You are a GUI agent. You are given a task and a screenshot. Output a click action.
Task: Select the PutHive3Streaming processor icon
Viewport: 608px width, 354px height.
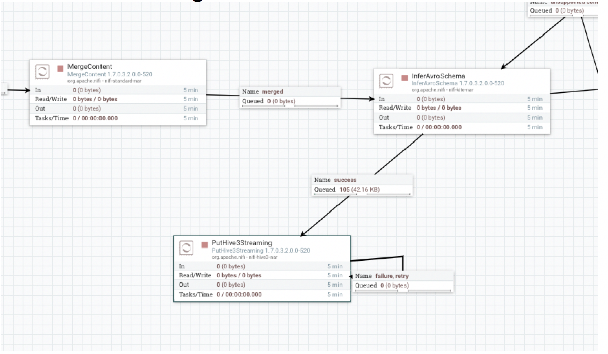[x=187, y=247]
